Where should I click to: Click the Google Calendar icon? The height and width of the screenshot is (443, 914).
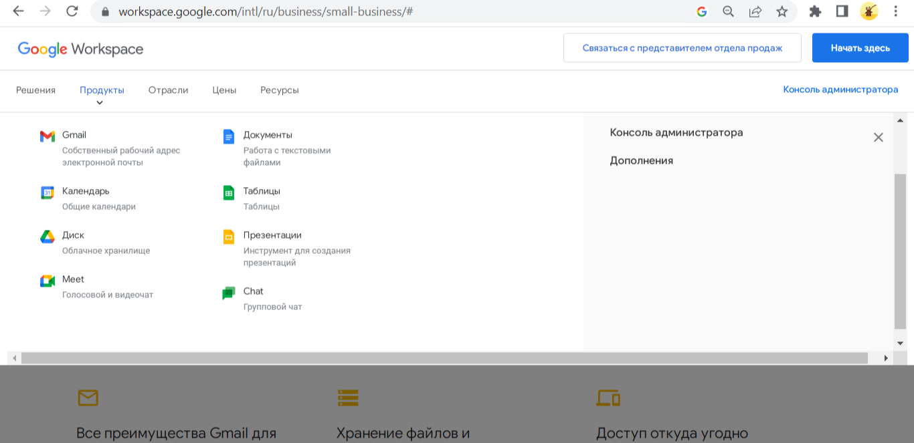point(47,192)
